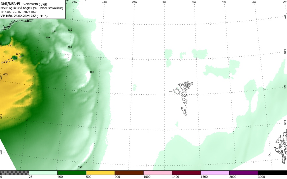Click the map value 530
Viewport: 287px width, 179px height.
point(10,45)
